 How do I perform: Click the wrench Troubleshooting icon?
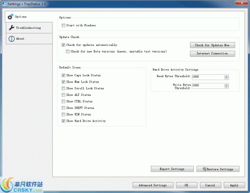(12, 28)
